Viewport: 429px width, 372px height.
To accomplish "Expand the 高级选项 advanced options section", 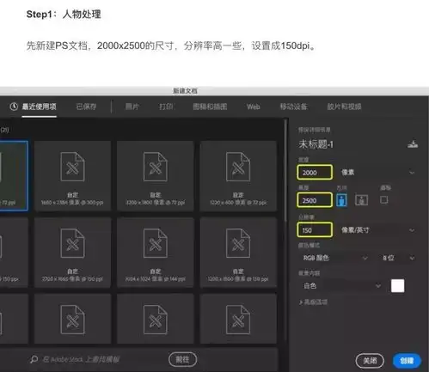I will pos(313,302).
